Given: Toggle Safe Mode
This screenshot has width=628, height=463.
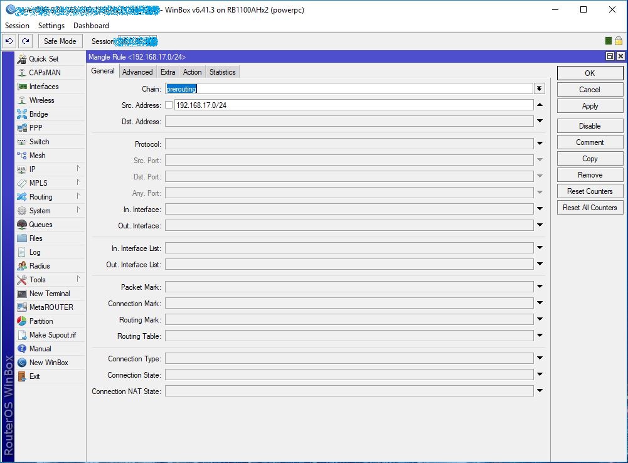Looking at the screenshot, I should click(x=60, y=41).
